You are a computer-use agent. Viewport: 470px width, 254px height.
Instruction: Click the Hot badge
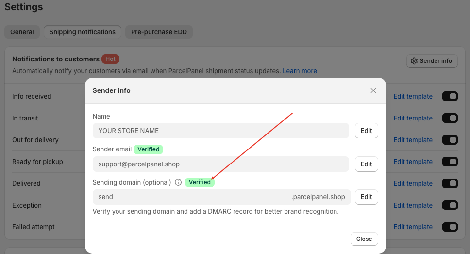110,59
